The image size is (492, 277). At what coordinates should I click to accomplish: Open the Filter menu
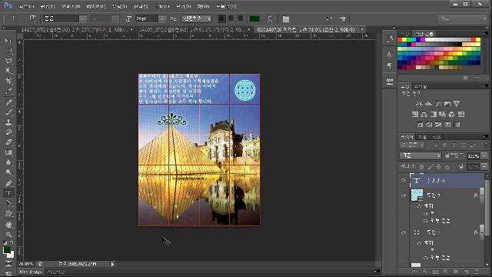[162, 6]
